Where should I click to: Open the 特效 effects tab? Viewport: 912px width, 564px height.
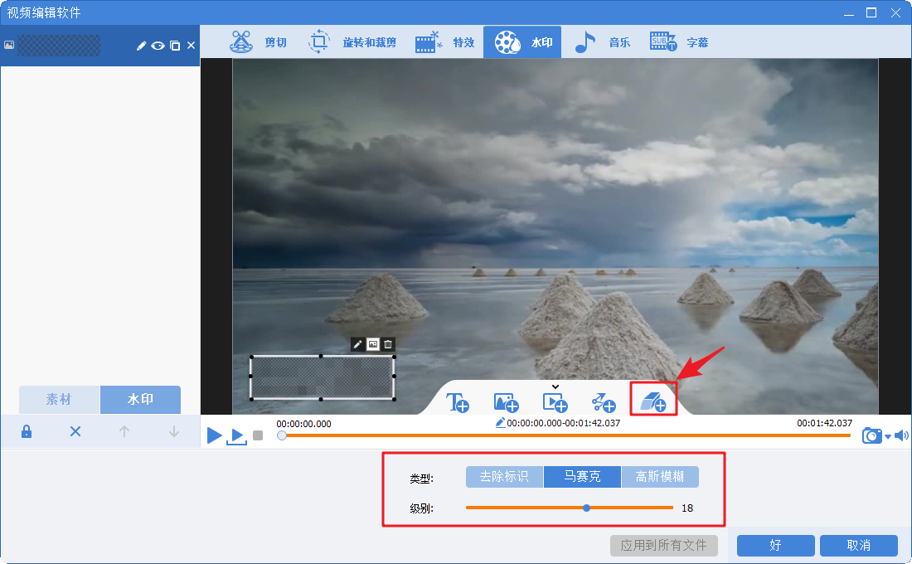click(x=445, y=42)
